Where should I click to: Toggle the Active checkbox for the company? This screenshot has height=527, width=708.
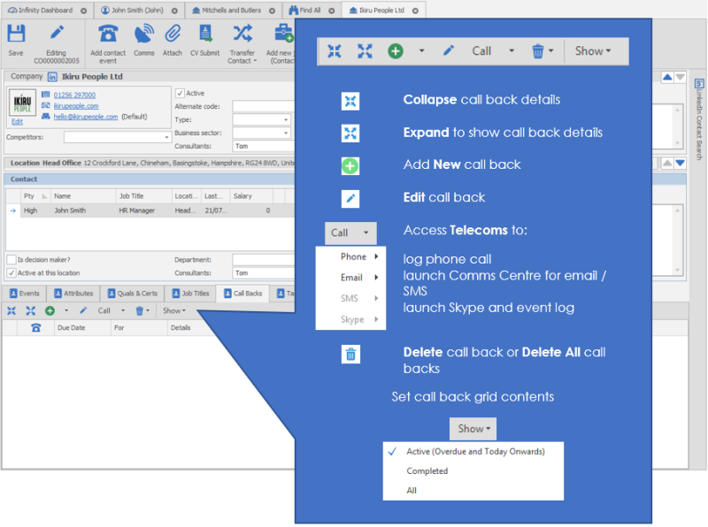(x=180, y=93)
